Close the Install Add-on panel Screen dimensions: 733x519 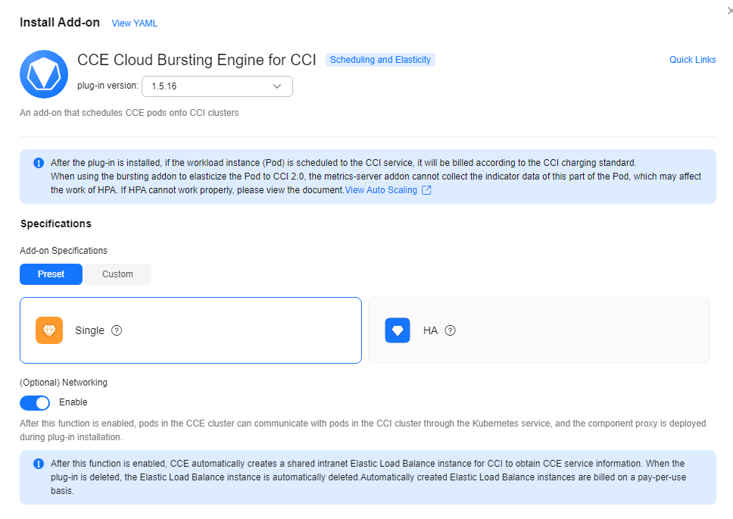tap(730, 11)
